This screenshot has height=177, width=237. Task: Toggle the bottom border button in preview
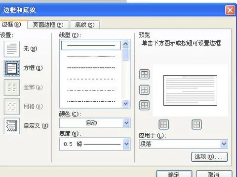tap(144, 105)
